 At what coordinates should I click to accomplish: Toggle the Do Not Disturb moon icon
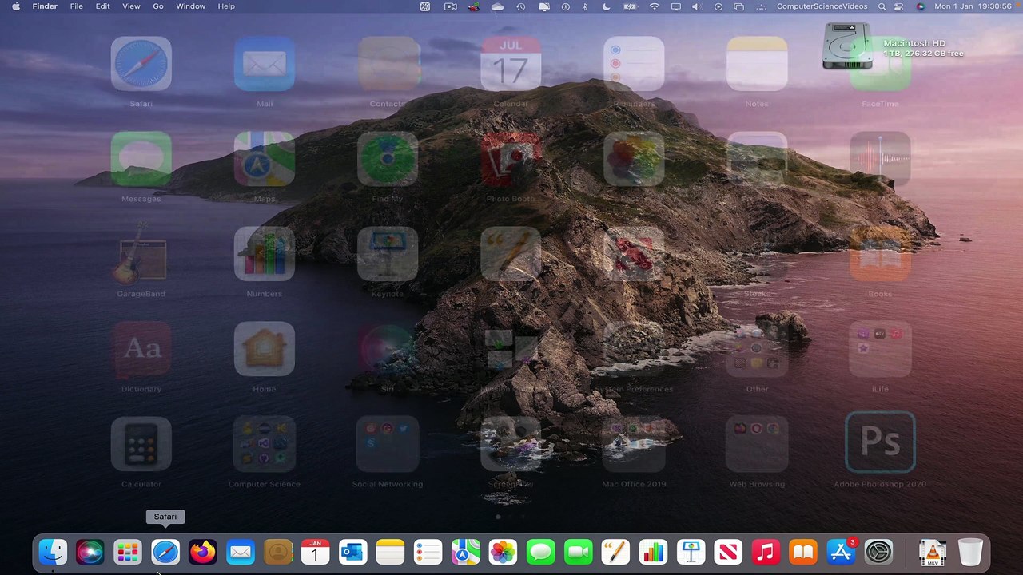[606, 6]
